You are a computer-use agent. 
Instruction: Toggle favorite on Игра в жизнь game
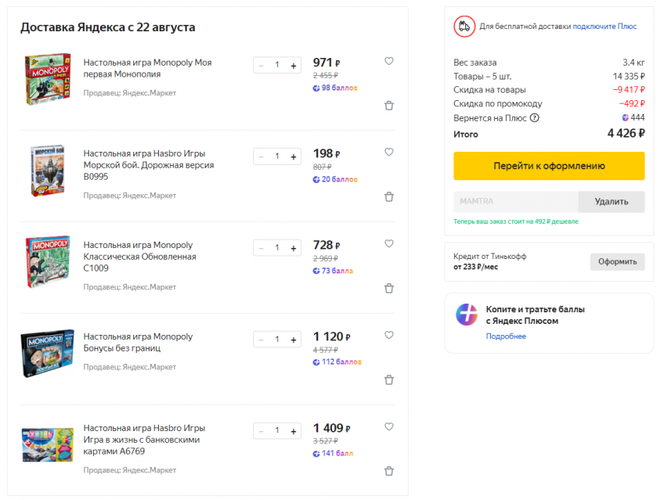point(388,426)
